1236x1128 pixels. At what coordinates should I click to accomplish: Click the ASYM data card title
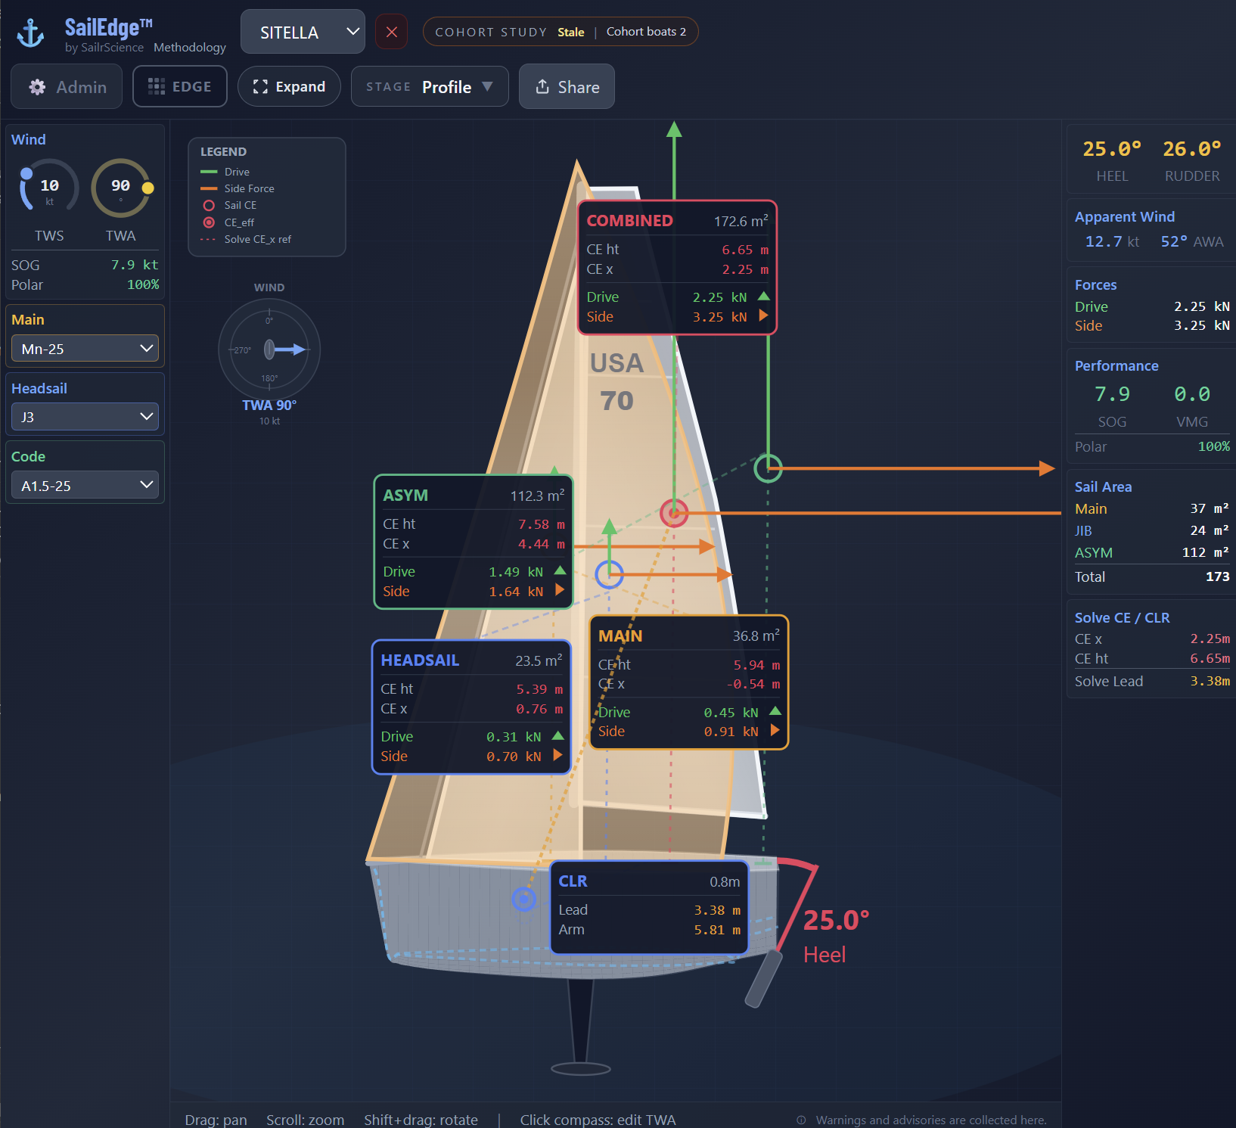pos(405,496)
